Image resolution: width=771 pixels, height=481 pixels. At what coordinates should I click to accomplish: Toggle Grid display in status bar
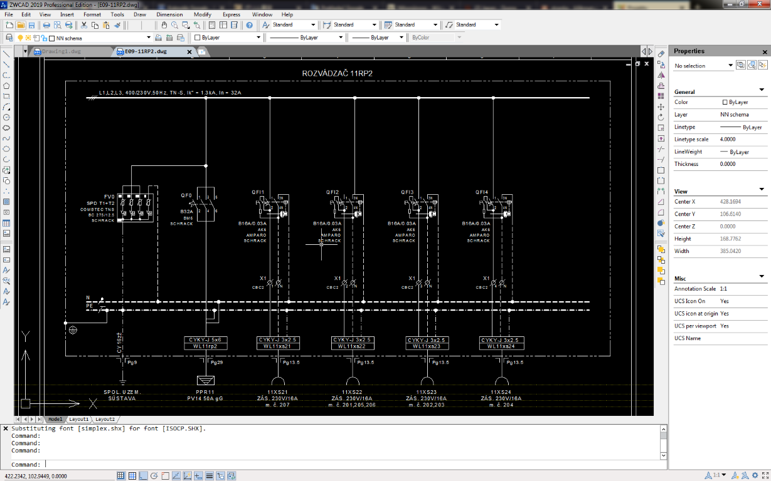[132, 476]
